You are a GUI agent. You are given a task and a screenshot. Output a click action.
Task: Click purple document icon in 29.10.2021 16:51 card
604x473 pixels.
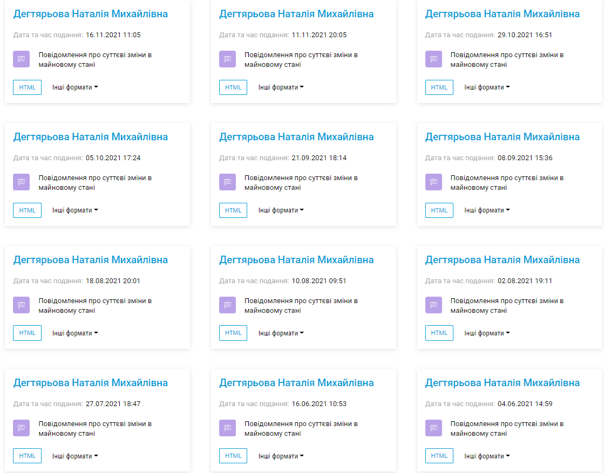(433, 59)
